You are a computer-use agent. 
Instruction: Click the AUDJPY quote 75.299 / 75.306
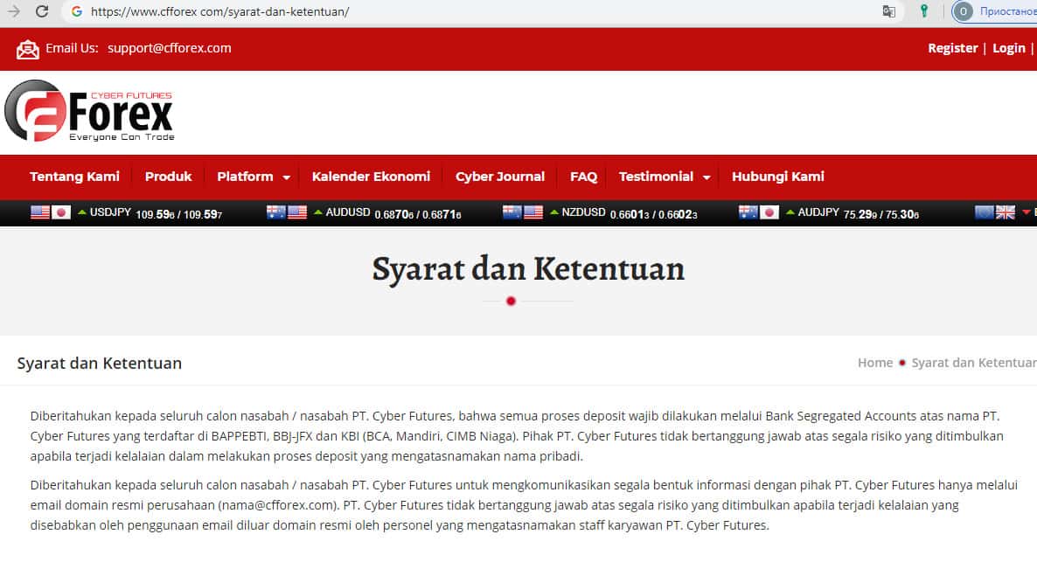pos(880,214)
